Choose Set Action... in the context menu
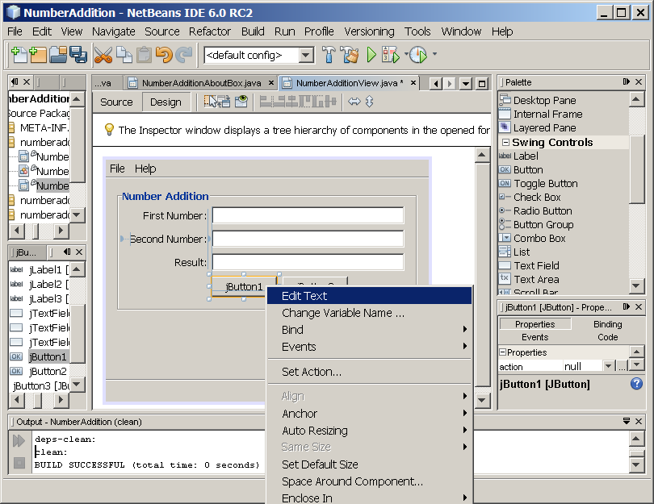This screenshot has height=504, width=654. point(369,372)
